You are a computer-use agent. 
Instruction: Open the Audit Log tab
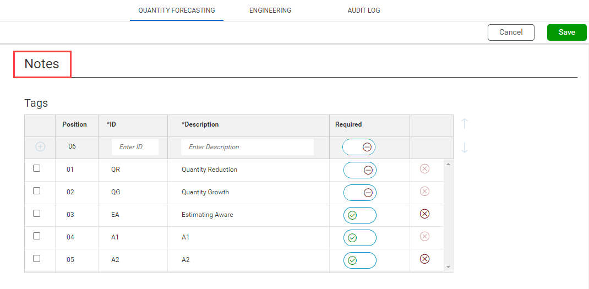(x=363, y=10)
